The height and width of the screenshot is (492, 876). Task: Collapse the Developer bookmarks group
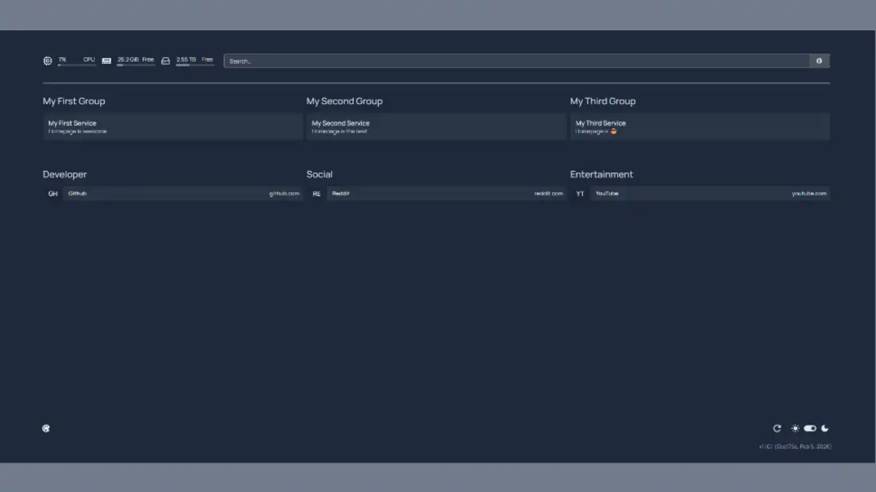click(65, 174)
